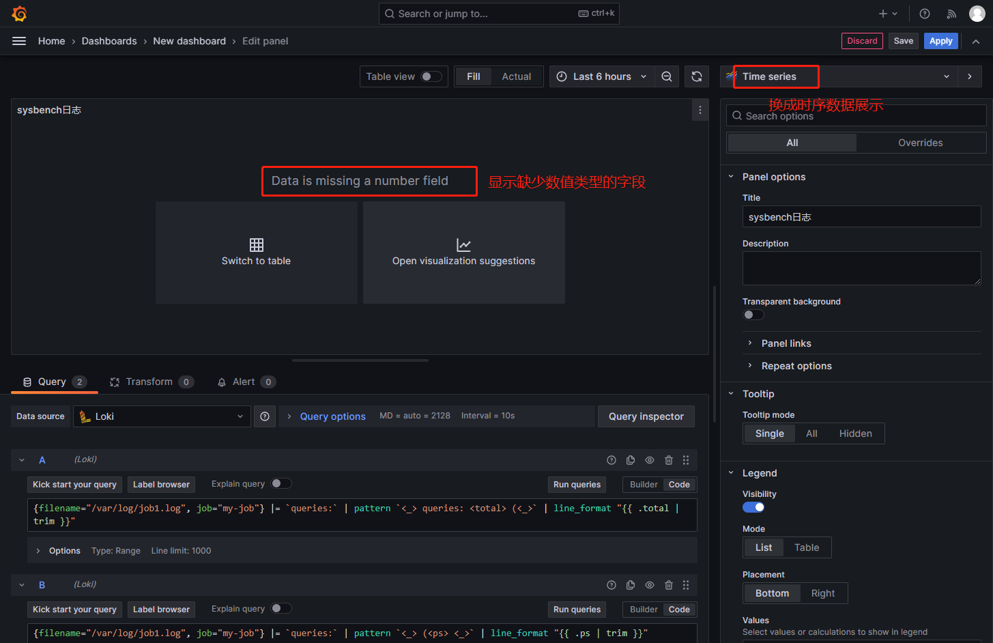Show query B help icon
Image resolution: width=993 pixels, height=643 pixels.
611,585
